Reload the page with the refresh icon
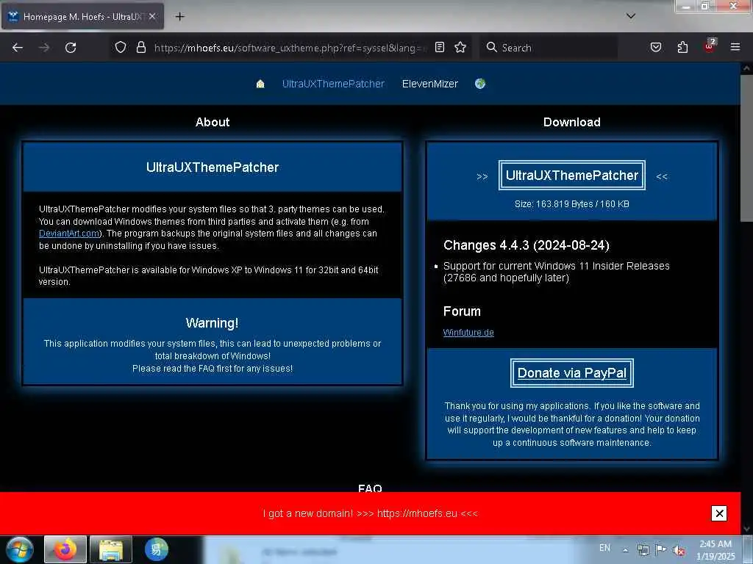This screenshot has height=564, width=753. coord(71,48)
